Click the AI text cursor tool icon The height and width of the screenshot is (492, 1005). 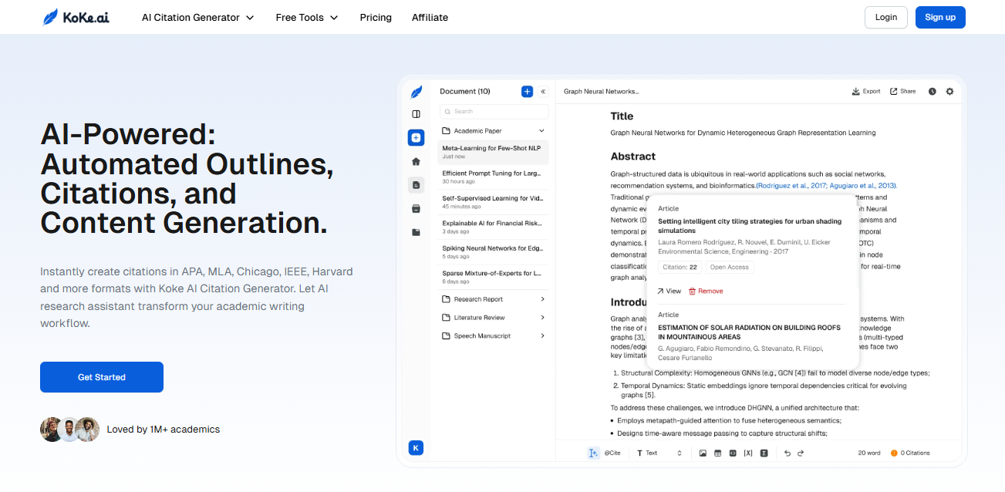click(593, 453)
